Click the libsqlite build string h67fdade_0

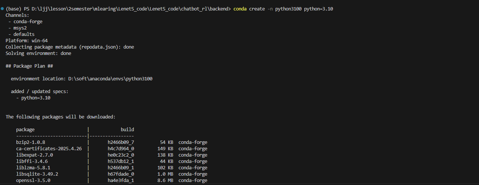coord(121,174)
